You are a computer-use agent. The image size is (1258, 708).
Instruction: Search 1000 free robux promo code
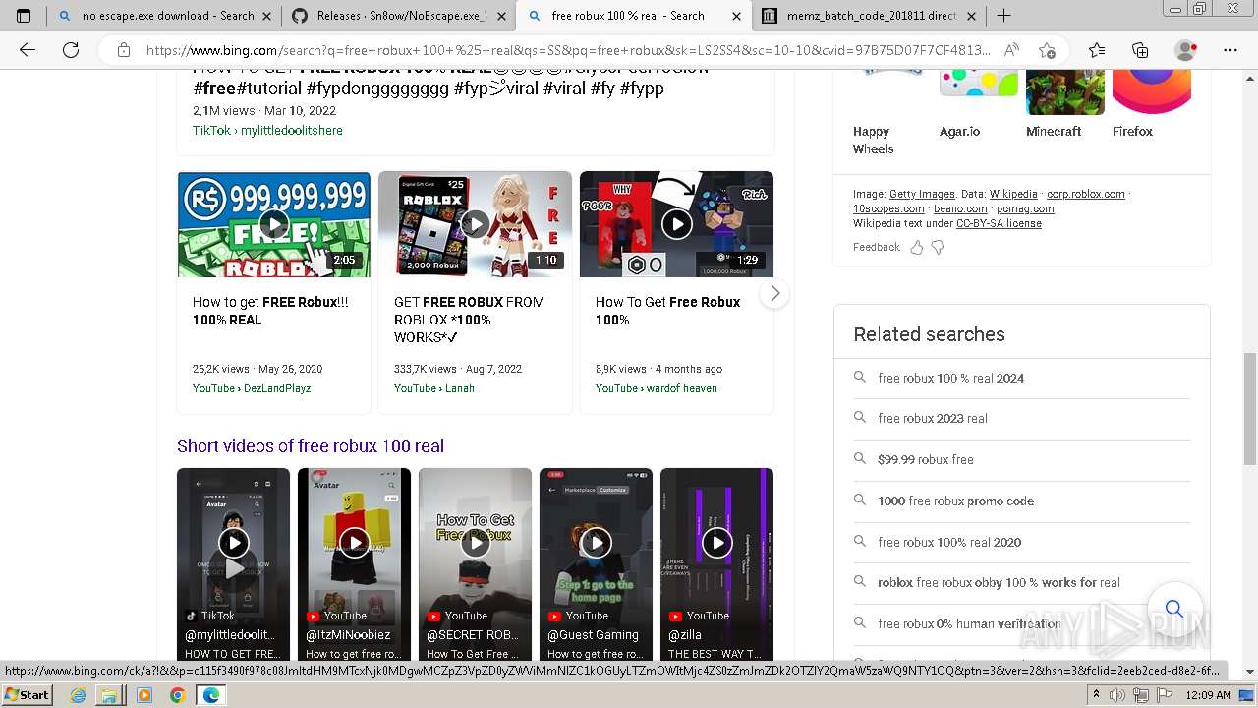[956, 501]
